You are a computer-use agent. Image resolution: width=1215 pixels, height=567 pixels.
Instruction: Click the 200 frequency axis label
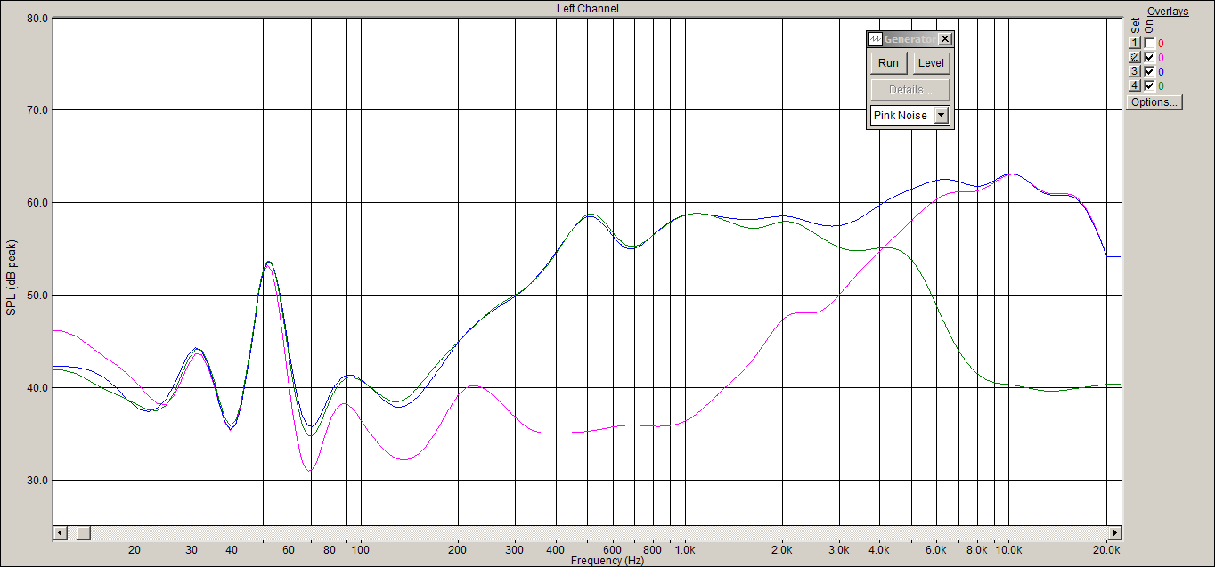[x=458, y=550]
